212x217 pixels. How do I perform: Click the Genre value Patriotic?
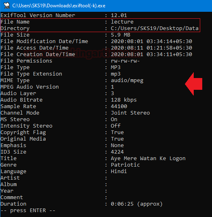125,165
